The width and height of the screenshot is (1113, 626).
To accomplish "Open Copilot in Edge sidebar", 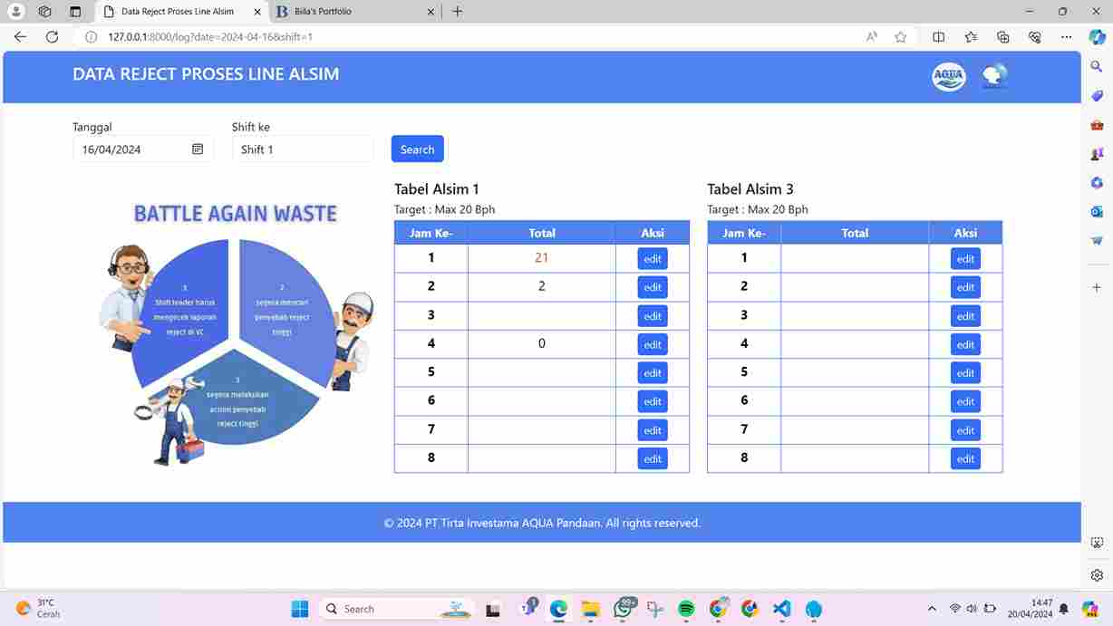I will 1097,37.
